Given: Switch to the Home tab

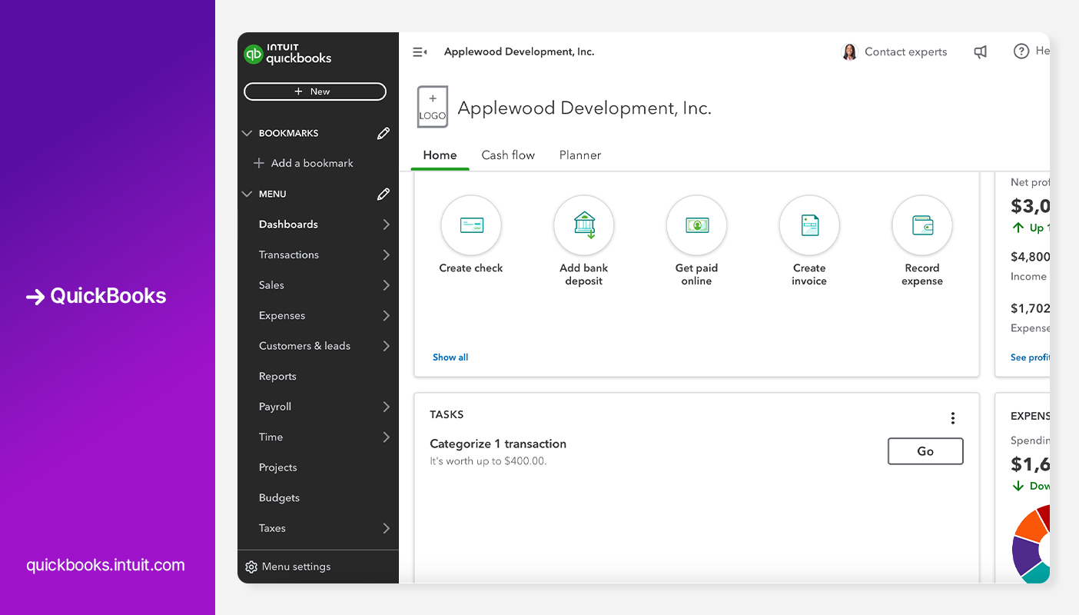Looking at the screenshot, I should pyautogui.click(x=440, y=155).
